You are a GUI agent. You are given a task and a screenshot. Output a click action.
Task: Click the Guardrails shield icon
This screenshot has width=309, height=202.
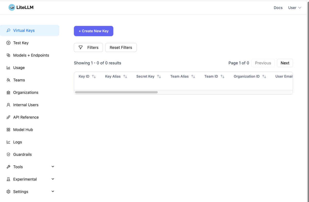(8, 154)
